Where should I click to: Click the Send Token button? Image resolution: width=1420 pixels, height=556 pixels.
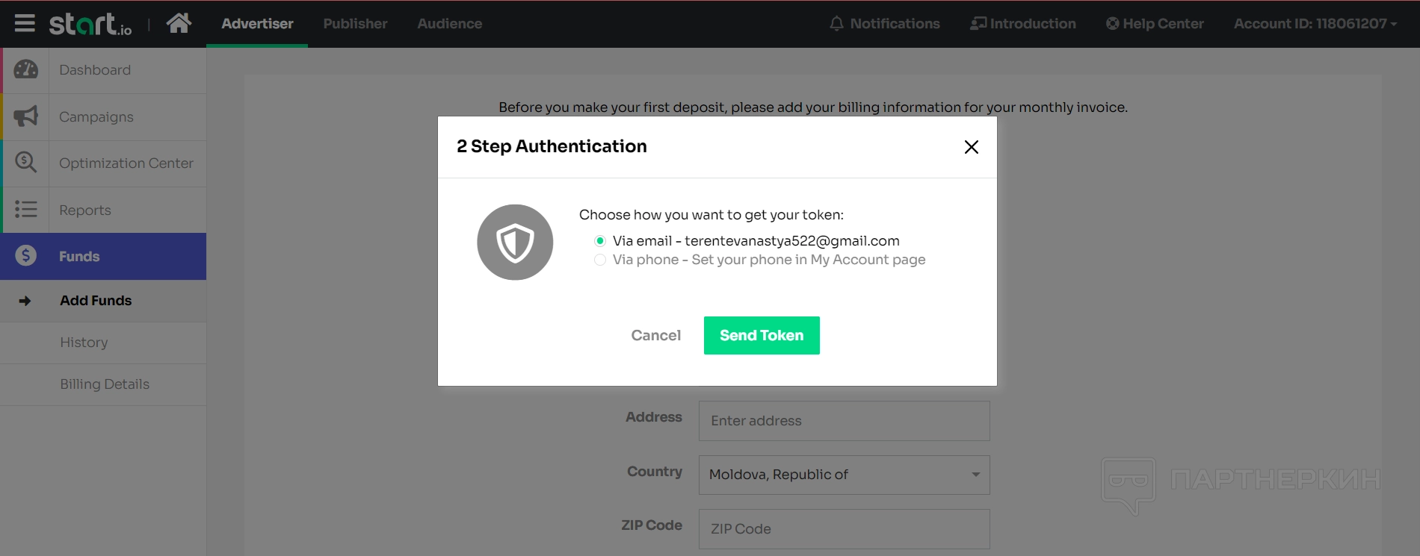coord(762,336)
